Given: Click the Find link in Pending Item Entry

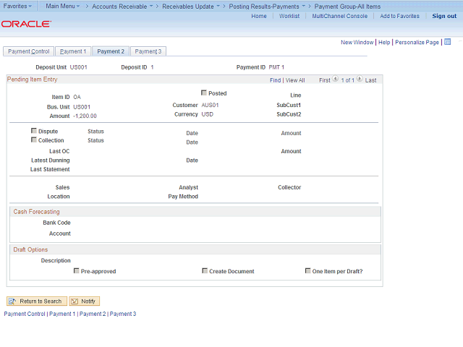Looking at the screenshot, I should point(275,80).
